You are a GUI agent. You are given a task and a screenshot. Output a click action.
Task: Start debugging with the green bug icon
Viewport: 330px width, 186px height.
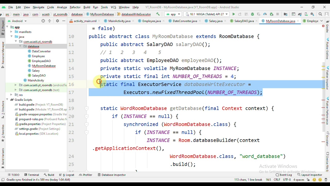click(x=252, y=14)
